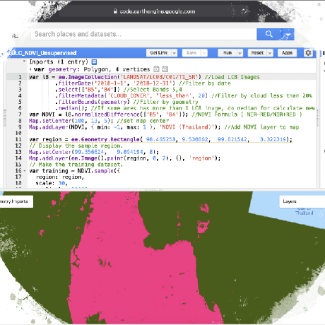Click the Reset button
This screenshot has width=325, height=325.
(x=257, y=53)
